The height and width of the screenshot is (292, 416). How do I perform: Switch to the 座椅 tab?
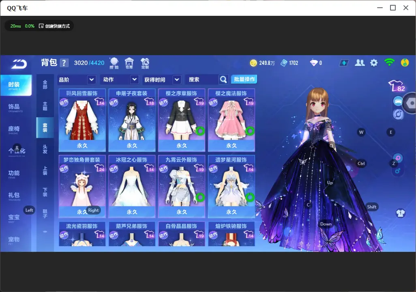pos(14,129)
